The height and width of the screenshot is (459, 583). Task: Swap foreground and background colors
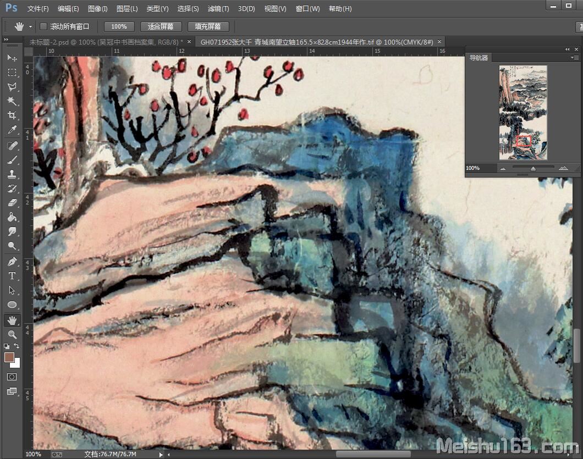click(16, 346)
